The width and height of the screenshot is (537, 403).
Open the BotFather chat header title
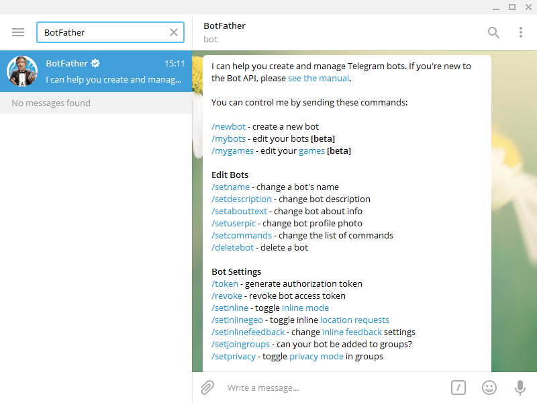pos(224,26)
